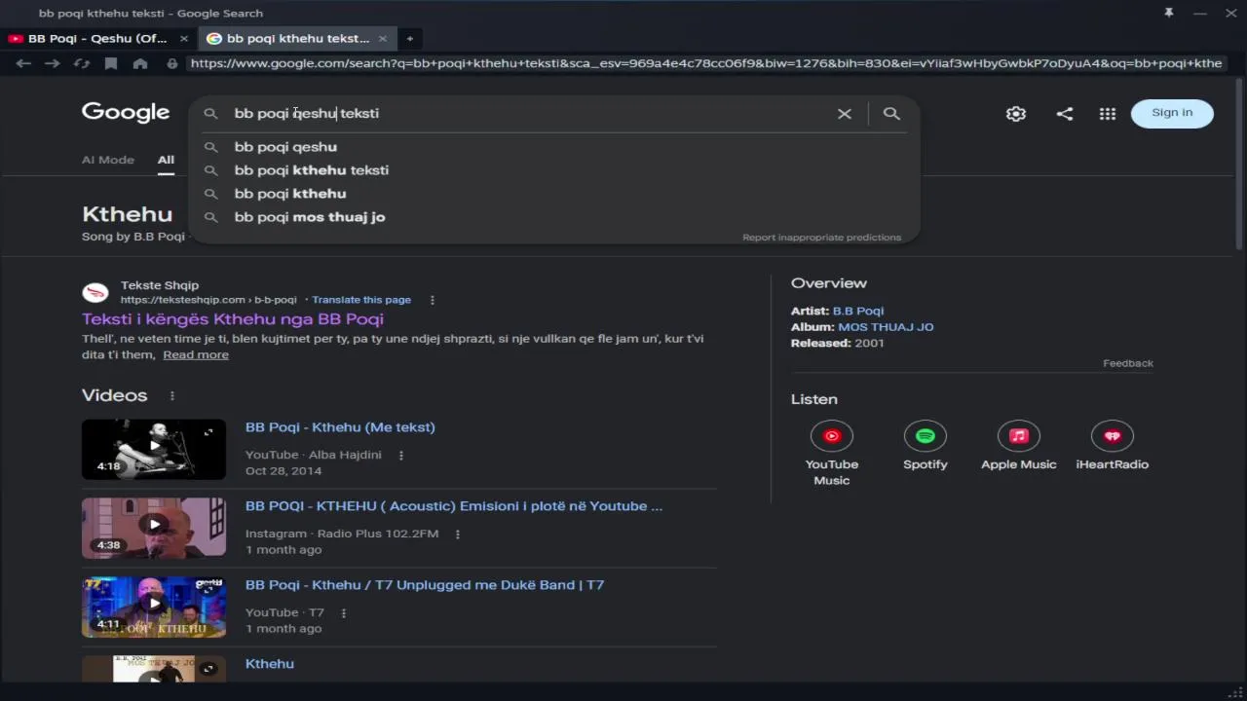Click inside the Google search text field
Image resolution: width=1247 pixels, height=701 pixels.
pos(526,114)
